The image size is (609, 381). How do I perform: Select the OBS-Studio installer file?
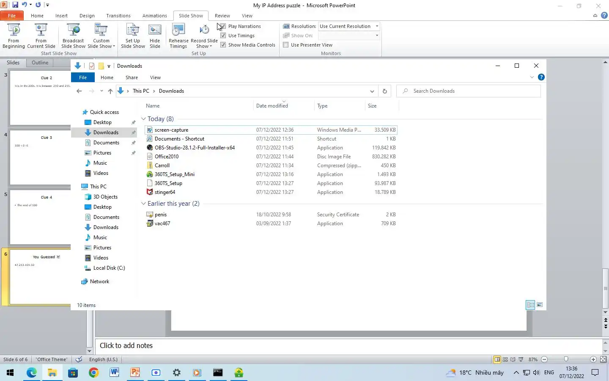pos(271,148)
